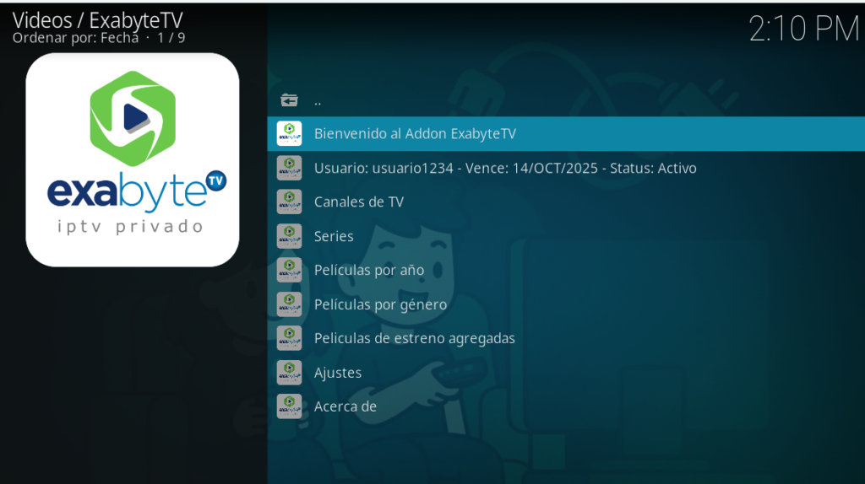Open the Series list entry

tap(334, 236)
